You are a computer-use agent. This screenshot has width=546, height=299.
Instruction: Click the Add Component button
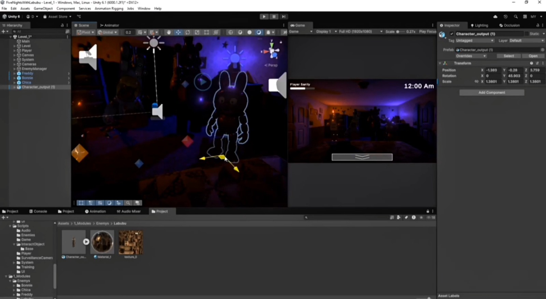(492, 92)
